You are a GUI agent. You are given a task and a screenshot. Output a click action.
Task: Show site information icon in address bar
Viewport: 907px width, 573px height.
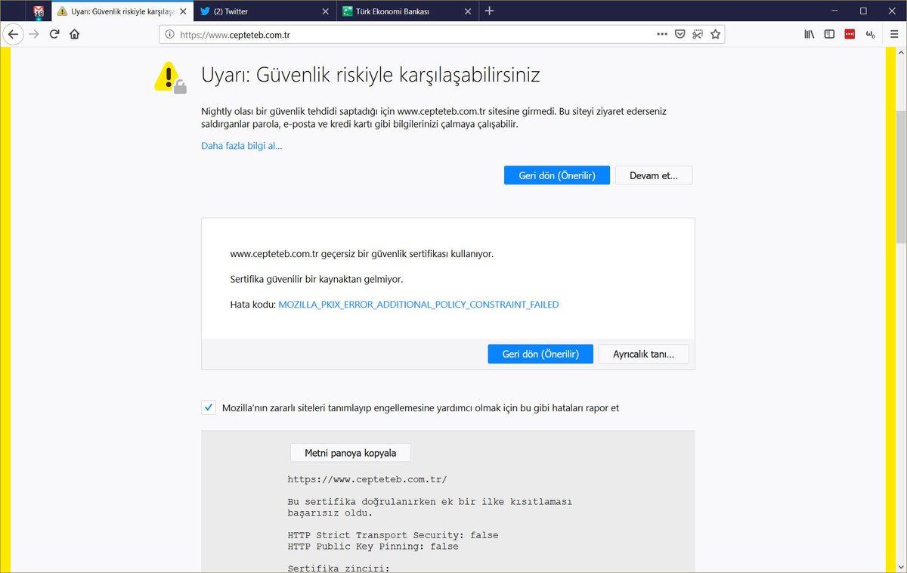coord(169,34)
